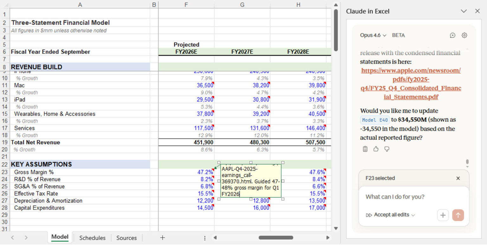This screenshot has width=487, height=245.
Task: Give thumbs down to Claude response
Action: tap(386, 149)
